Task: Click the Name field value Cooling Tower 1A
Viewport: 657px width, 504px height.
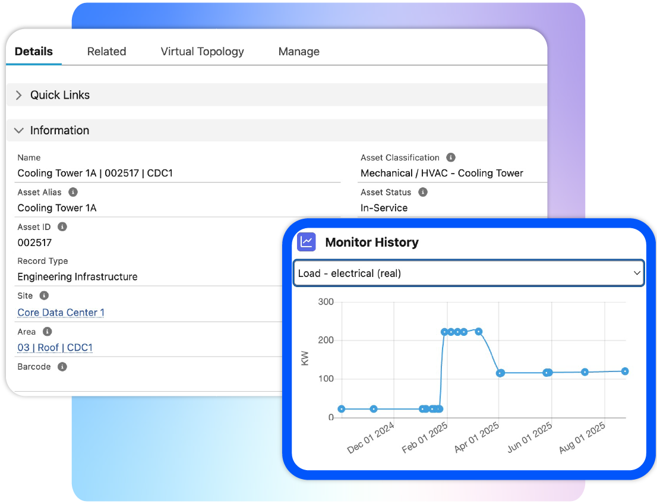Action: tap(95, 174)
